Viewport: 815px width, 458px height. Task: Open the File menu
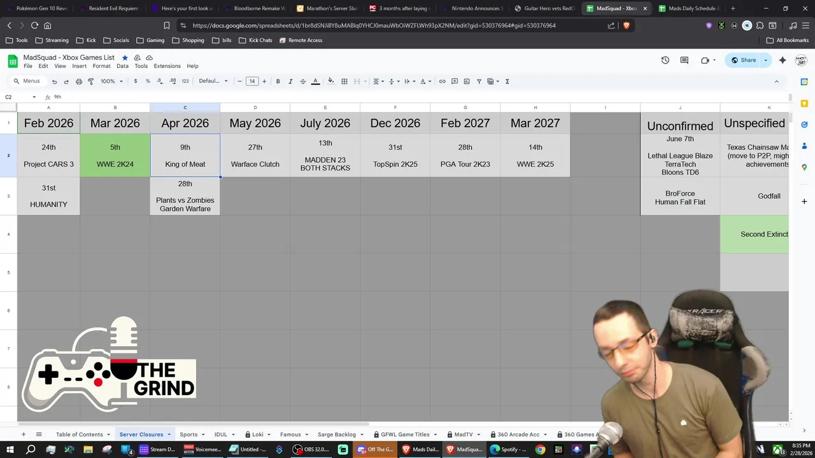[28, 66]
